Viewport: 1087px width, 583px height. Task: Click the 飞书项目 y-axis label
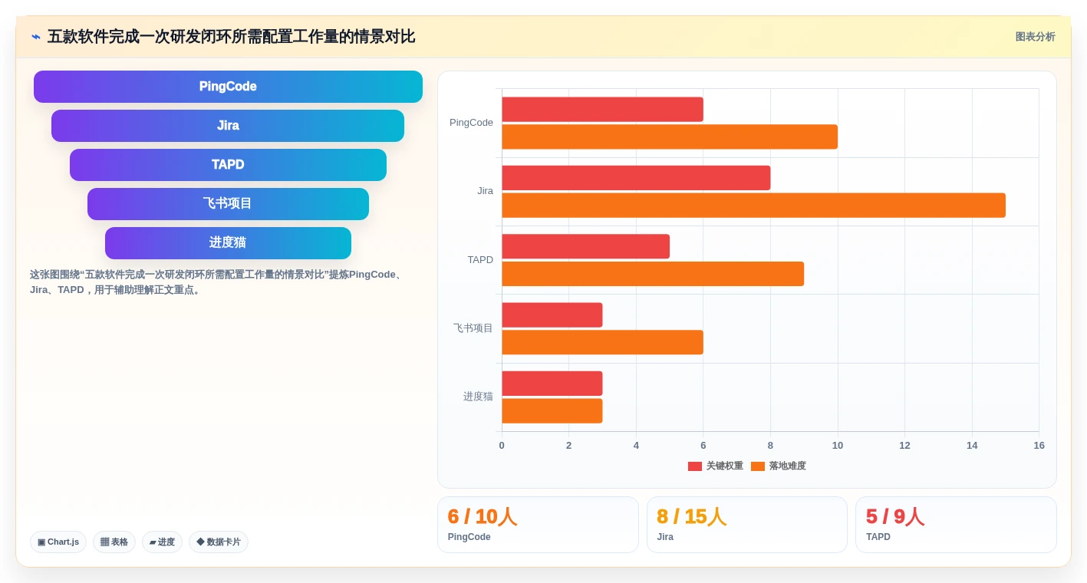coord(473,328)
